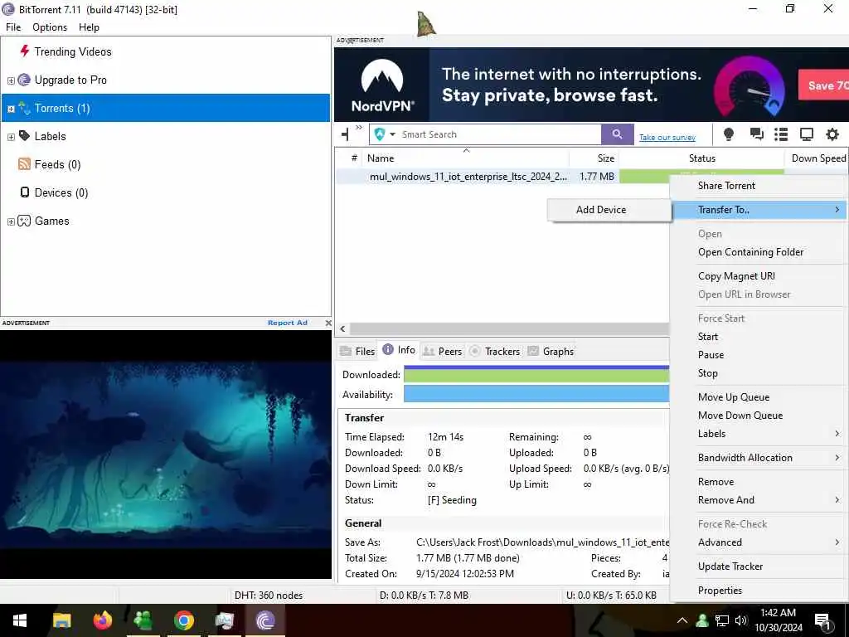Screen dimensions: 849x637
Task: Click the purple search magnifier button
Action: click(x=617, y=134)
